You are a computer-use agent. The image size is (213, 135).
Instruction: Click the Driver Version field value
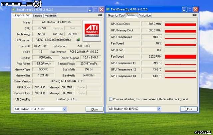coord(67,81)
